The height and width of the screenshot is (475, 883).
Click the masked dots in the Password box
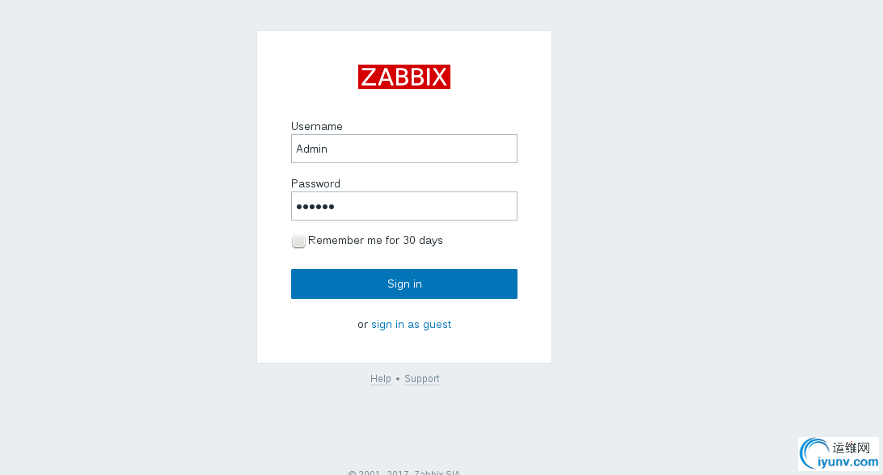(315, 207)
